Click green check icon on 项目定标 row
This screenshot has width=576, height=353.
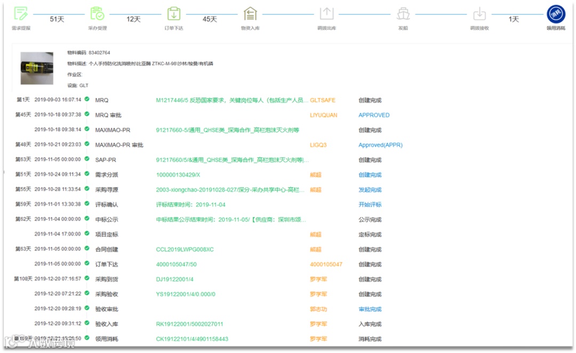click(x=87, y=233)
